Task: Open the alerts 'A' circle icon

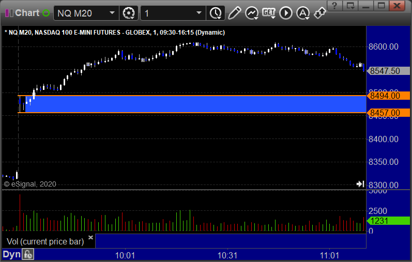Action: tap(303, 13)
